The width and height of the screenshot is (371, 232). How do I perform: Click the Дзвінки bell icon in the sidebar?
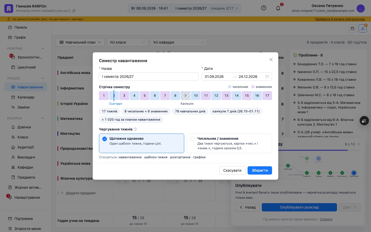(13, 127)
